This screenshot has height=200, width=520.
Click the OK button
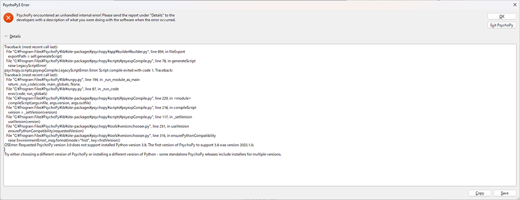502,17
